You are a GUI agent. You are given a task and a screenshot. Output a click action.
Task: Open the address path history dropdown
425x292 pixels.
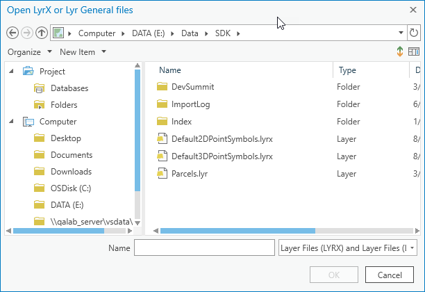click(x=401, y=33)
